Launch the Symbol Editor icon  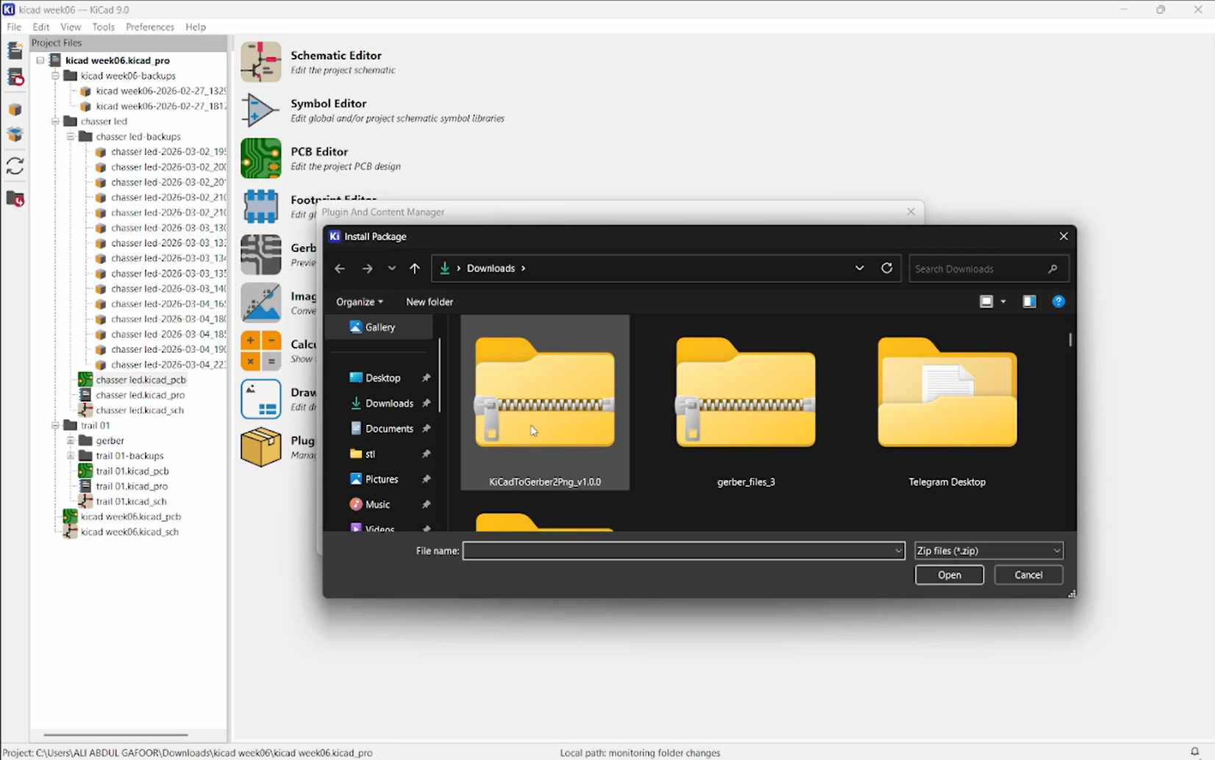click(260, 110)
